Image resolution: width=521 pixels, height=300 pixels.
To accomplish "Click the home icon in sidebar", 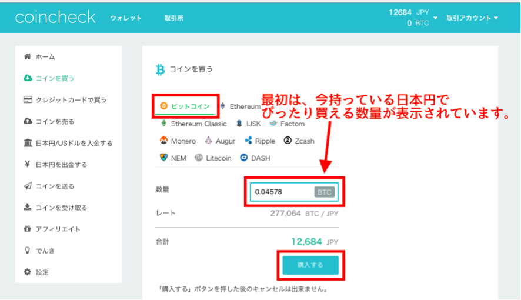I will [x=28, y=56].
